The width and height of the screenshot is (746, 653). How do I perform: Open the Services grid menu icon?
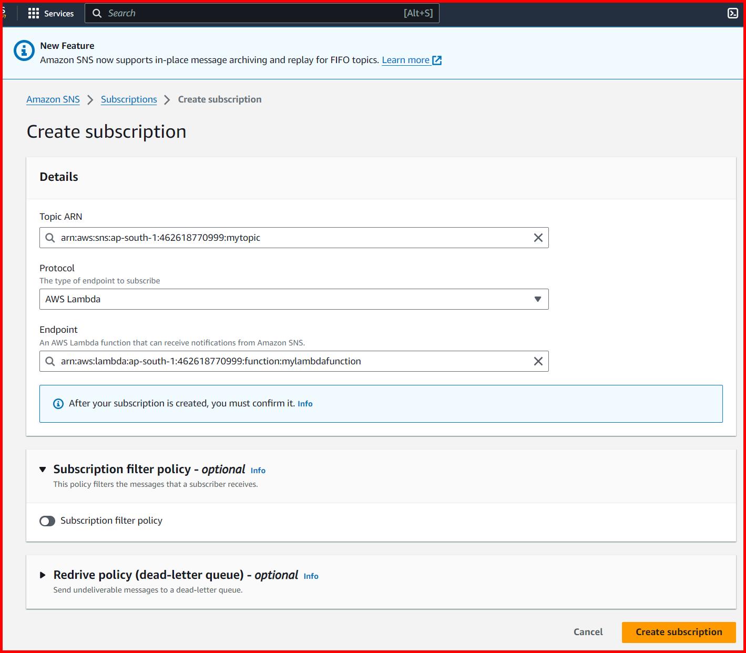(34, 13)
